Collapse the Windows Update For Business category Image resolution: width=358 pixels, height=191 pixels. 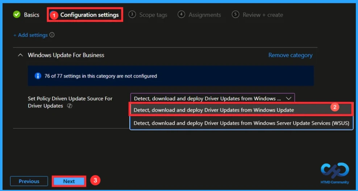tap(20, 55)
